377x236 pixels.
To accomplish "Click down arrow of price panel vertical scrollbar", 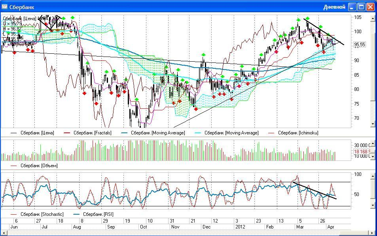I will coord(373,124).
